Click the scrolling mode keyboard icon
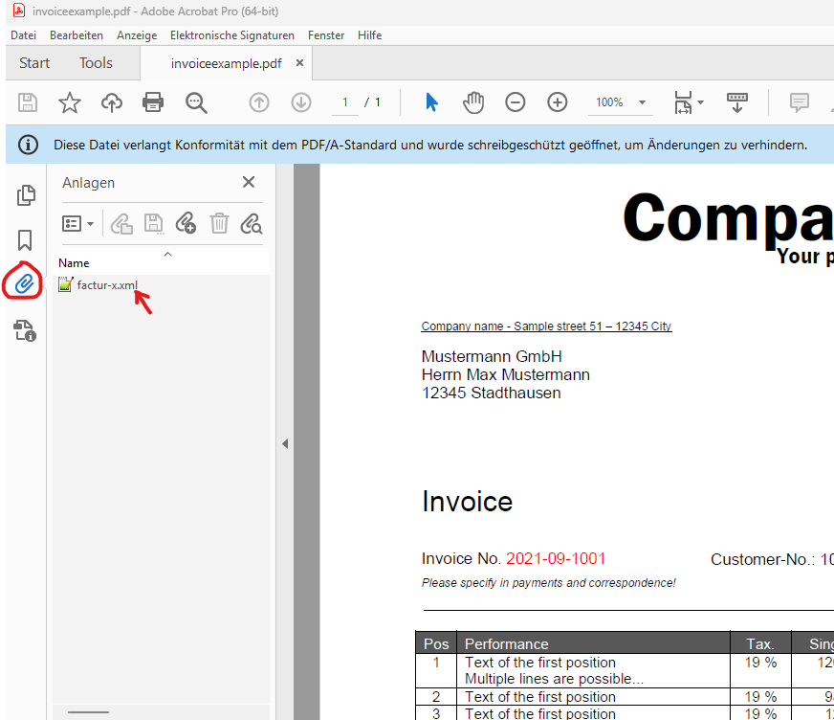This screenshot has height=720, width=834. (737, 102)
